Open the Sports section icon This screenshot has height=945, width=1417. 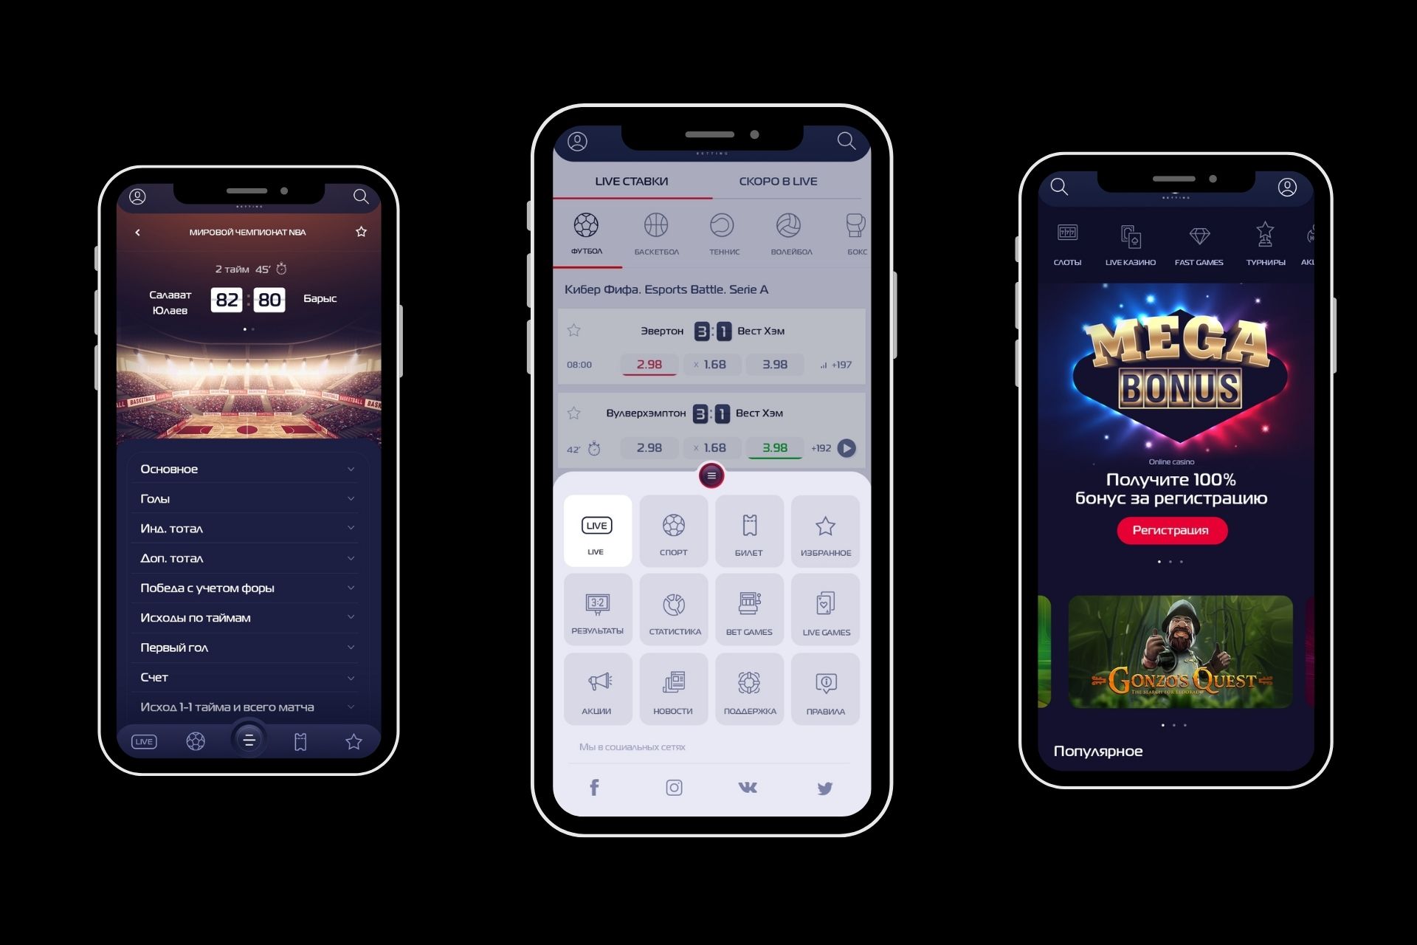pos(674,531)
